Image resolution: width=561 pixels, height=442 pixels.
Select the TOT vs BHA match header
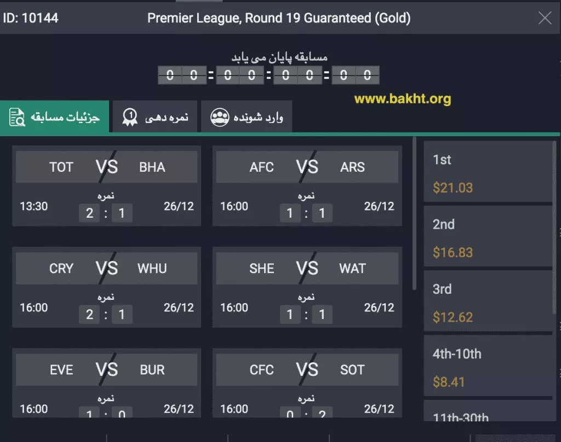click(x=106, y=167)
